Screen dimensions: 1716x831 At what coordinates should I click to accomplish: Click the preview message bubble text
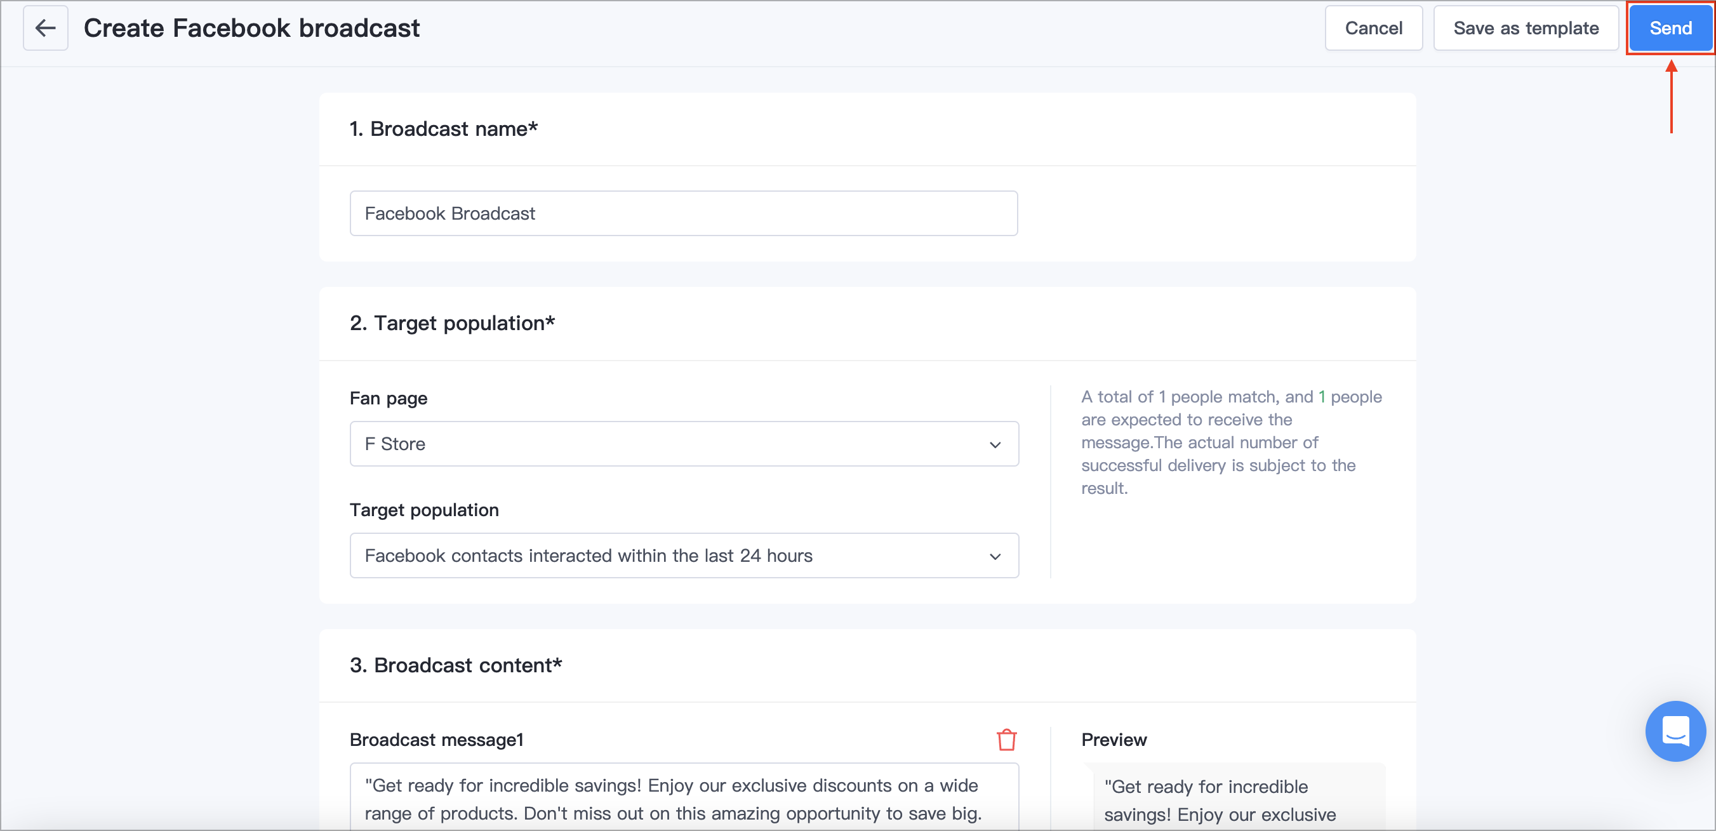pos(1220,801)
